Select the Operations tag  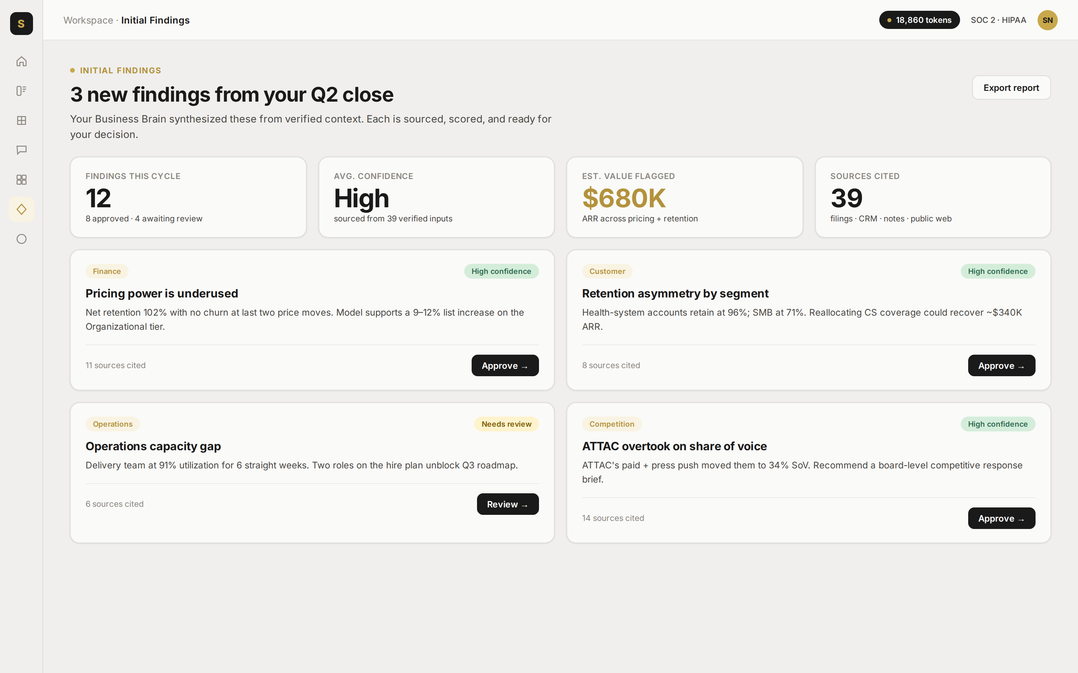click(113, 424)
